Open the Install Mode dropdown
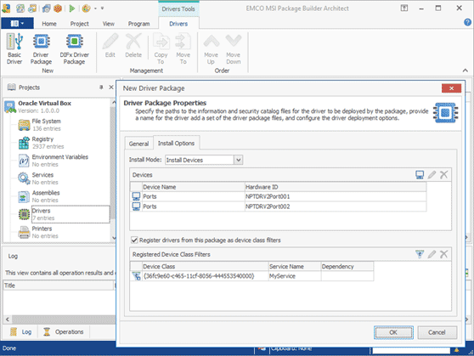 238,160
